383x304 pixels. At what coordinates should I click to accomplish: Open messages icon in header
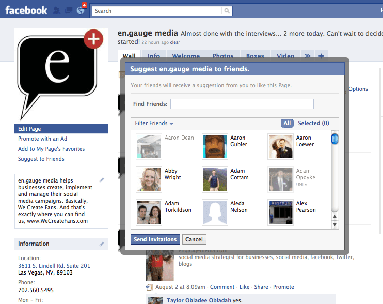[x=68, y=10]
